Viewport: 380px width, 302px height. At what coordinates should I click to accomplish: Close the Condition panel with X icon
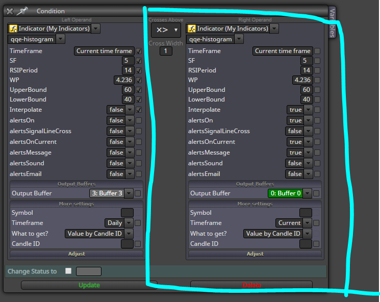click(x=10, y=11)
